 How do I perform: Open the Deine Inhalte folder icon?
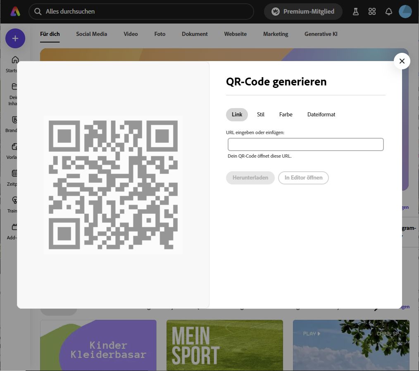click(x=14, y=87)
